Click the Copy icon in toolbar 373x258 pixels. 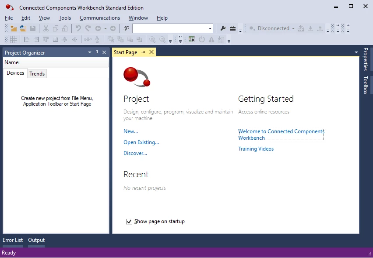(56, 28)
